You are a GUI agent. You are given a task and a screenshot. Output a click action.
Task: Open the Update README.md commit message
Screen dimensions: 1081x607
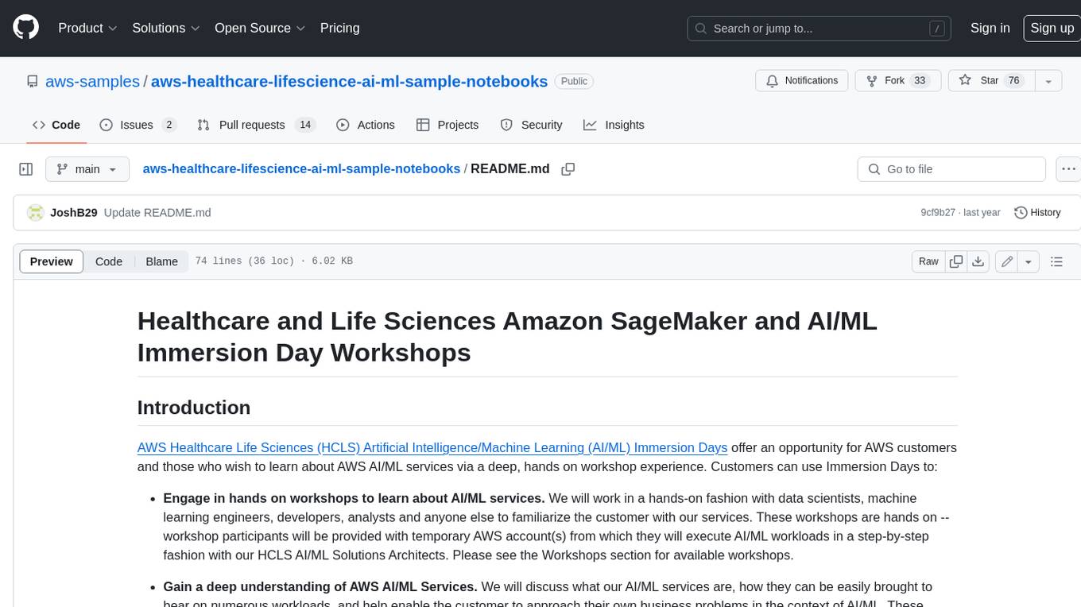point(157,213)
